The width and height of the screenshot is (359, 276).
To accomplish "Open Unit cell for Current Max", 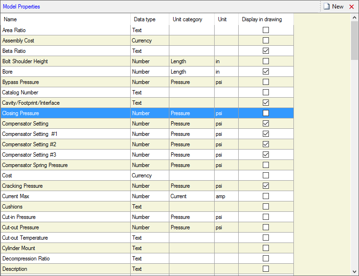I will pos(226,196).
